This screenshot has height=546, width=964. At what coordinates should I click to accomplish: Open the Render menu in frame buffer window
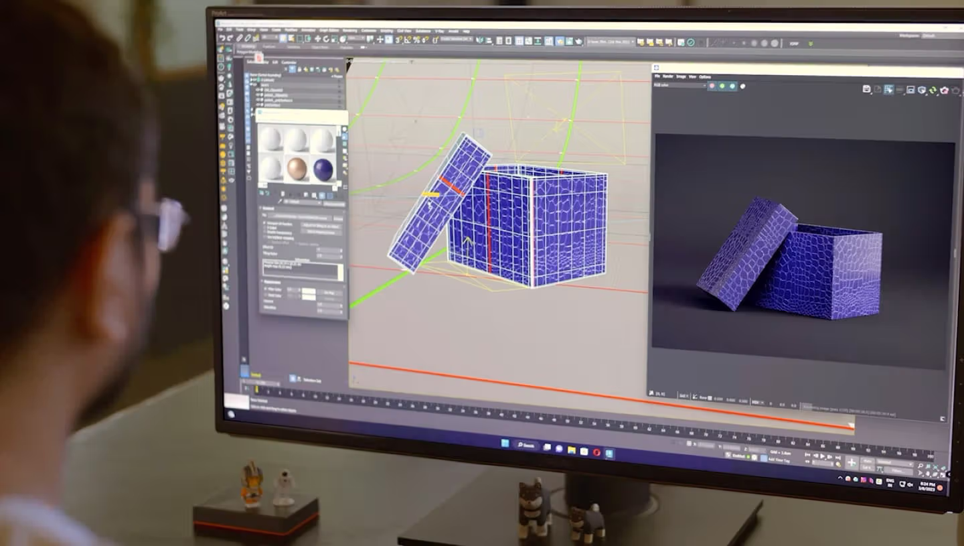click(668, 76)
